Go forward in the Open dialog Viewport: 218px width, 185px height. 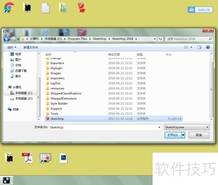14,39
